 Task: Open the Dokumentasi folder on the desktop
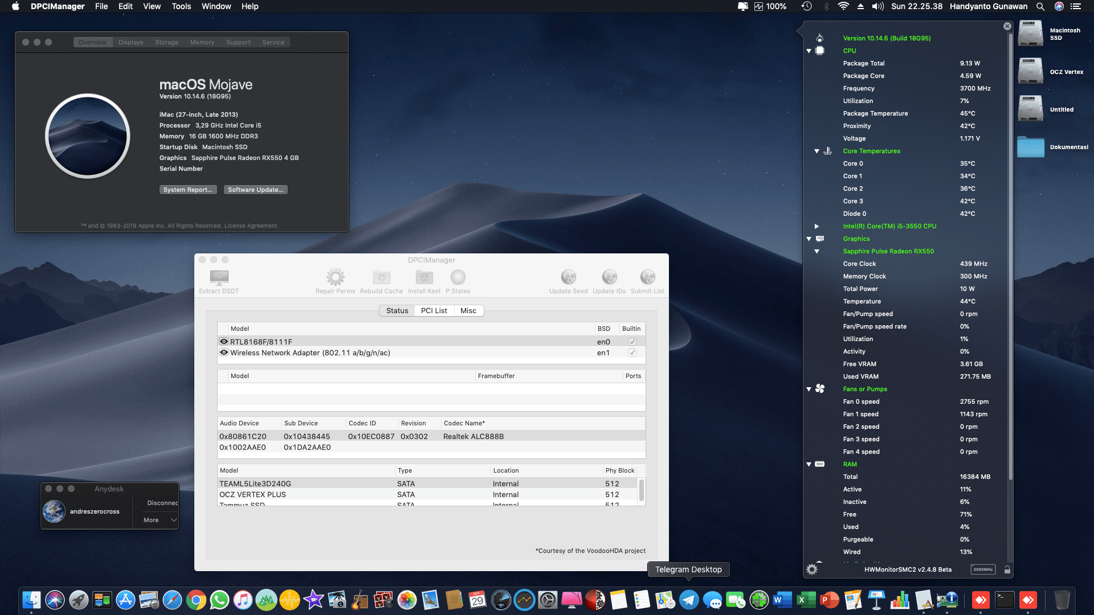(1031, 147)
